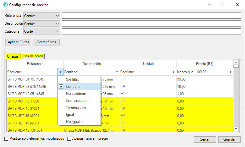245x147 pixels.
Task: Switch to the Chapas tab
Action: pyautogui.click(x=13, y=56)
